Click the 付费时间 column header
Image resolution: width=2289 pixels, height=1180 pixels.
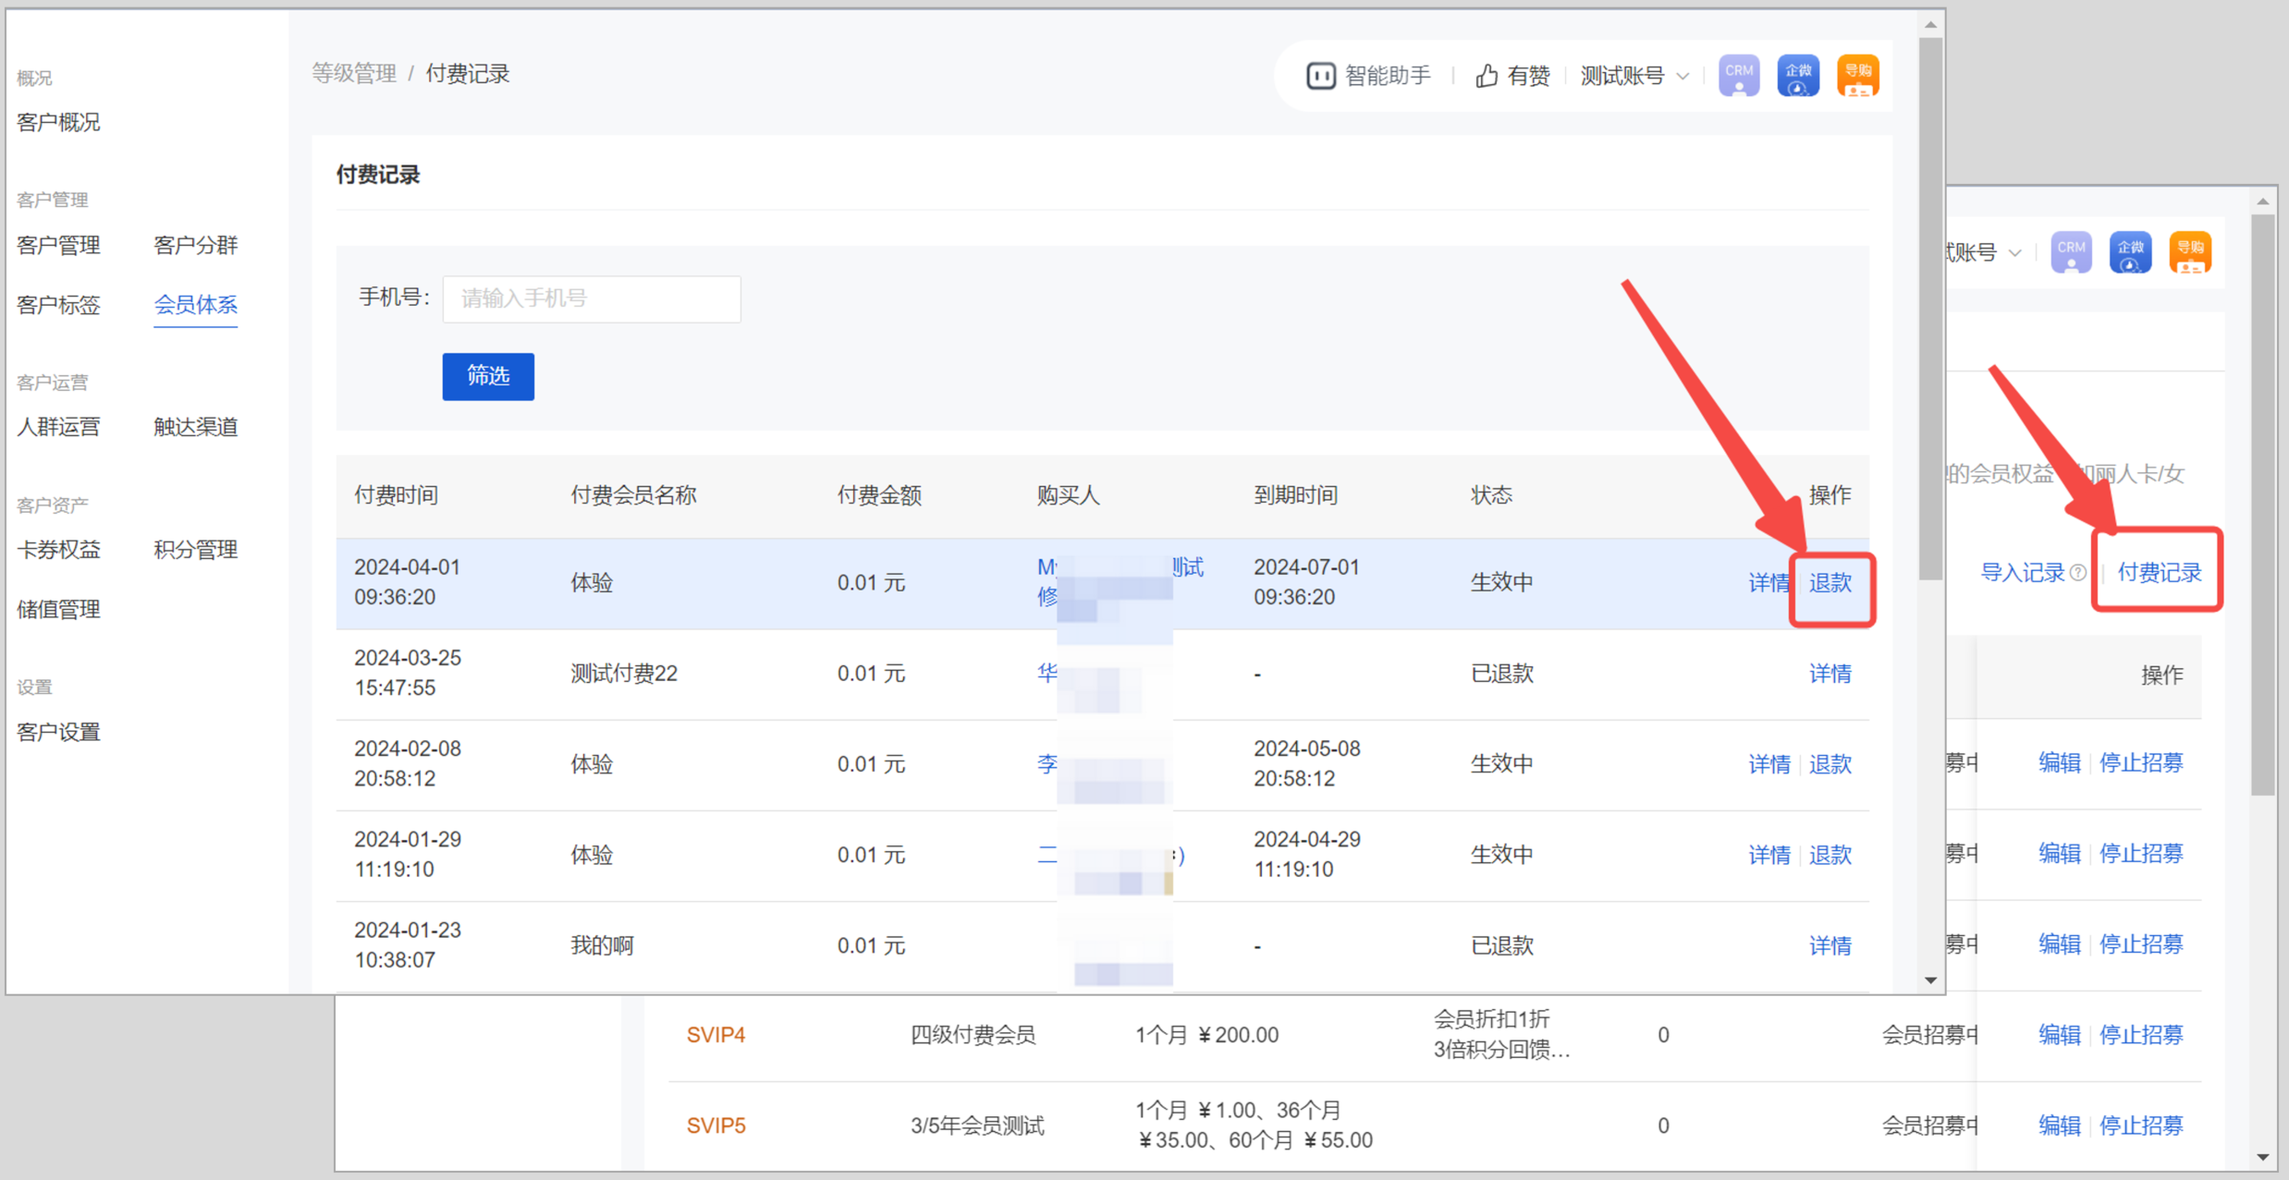[396, 496]
